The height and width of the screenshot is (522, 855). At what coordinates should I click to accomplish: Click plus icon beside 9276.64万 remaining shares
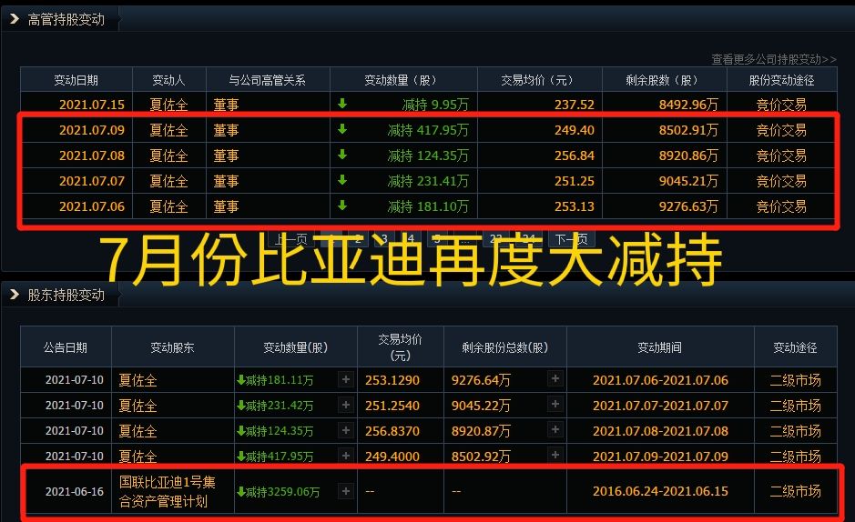tap(555, 379)
